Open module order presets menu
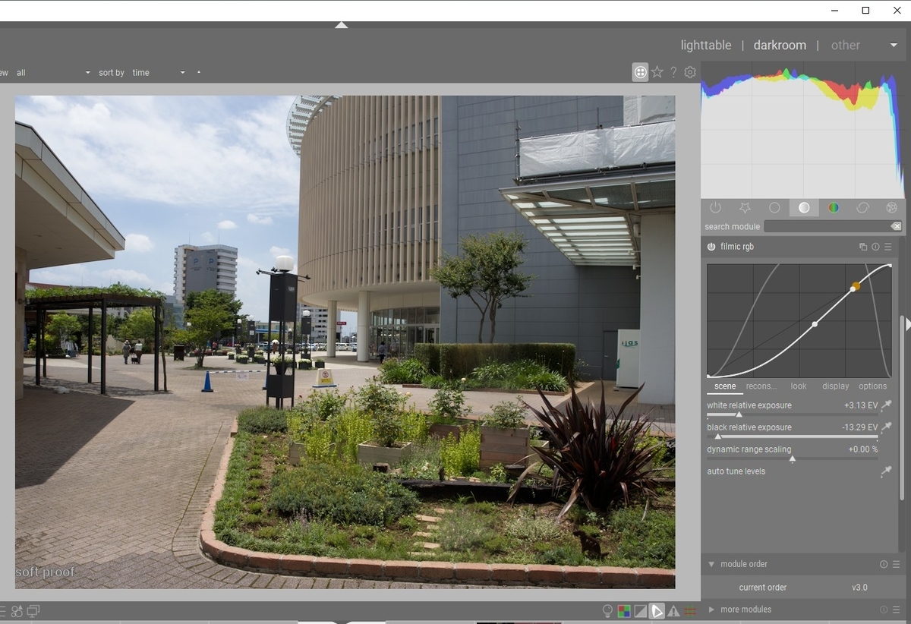911x624 pixels. click(896, 564)
